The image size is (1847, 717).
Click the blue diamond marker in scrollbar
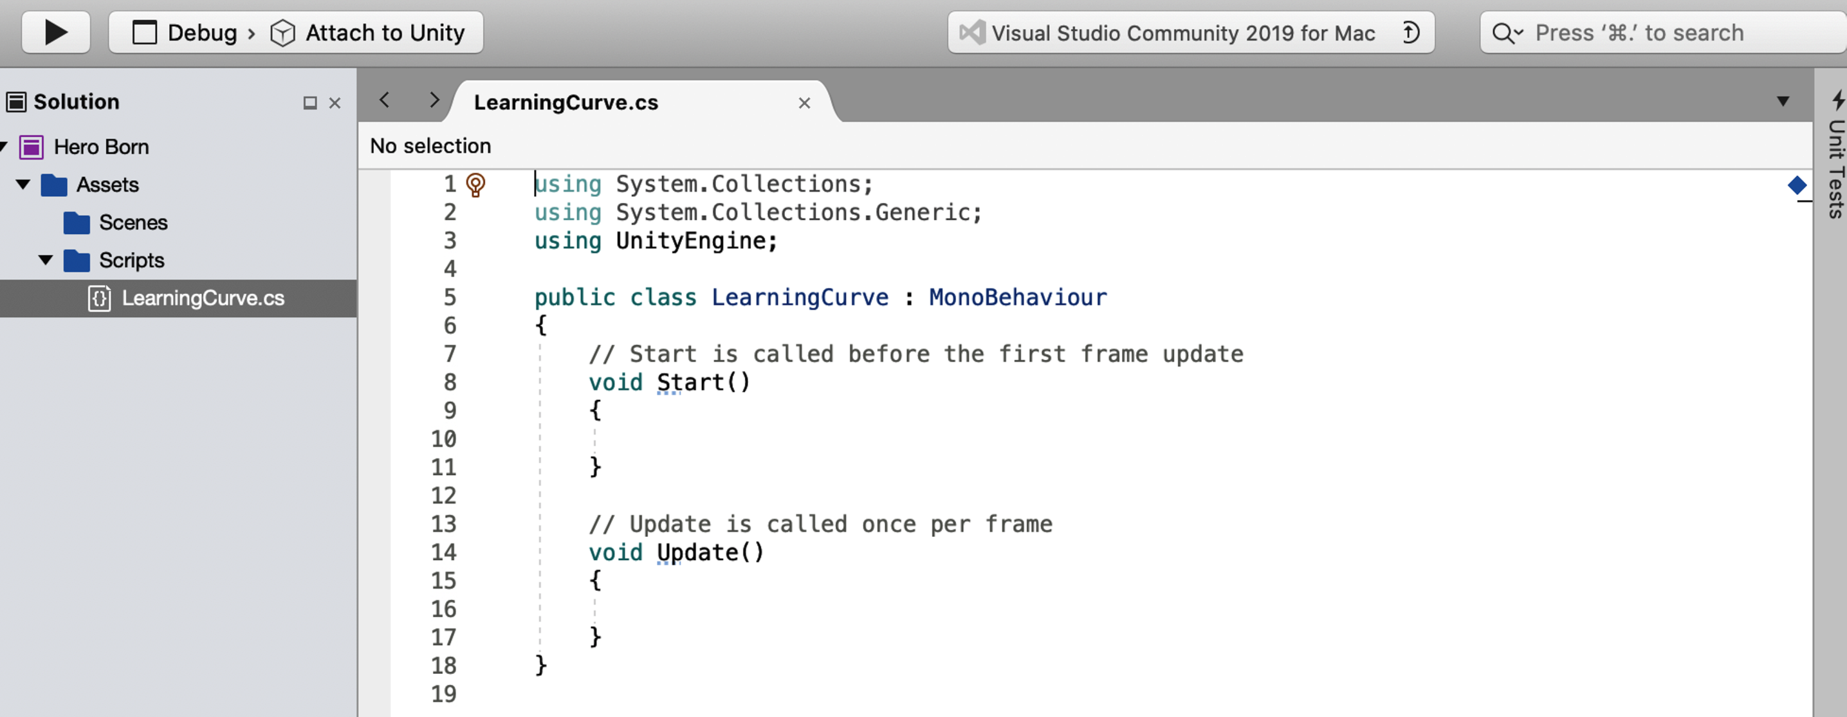tap(1797, 186)
